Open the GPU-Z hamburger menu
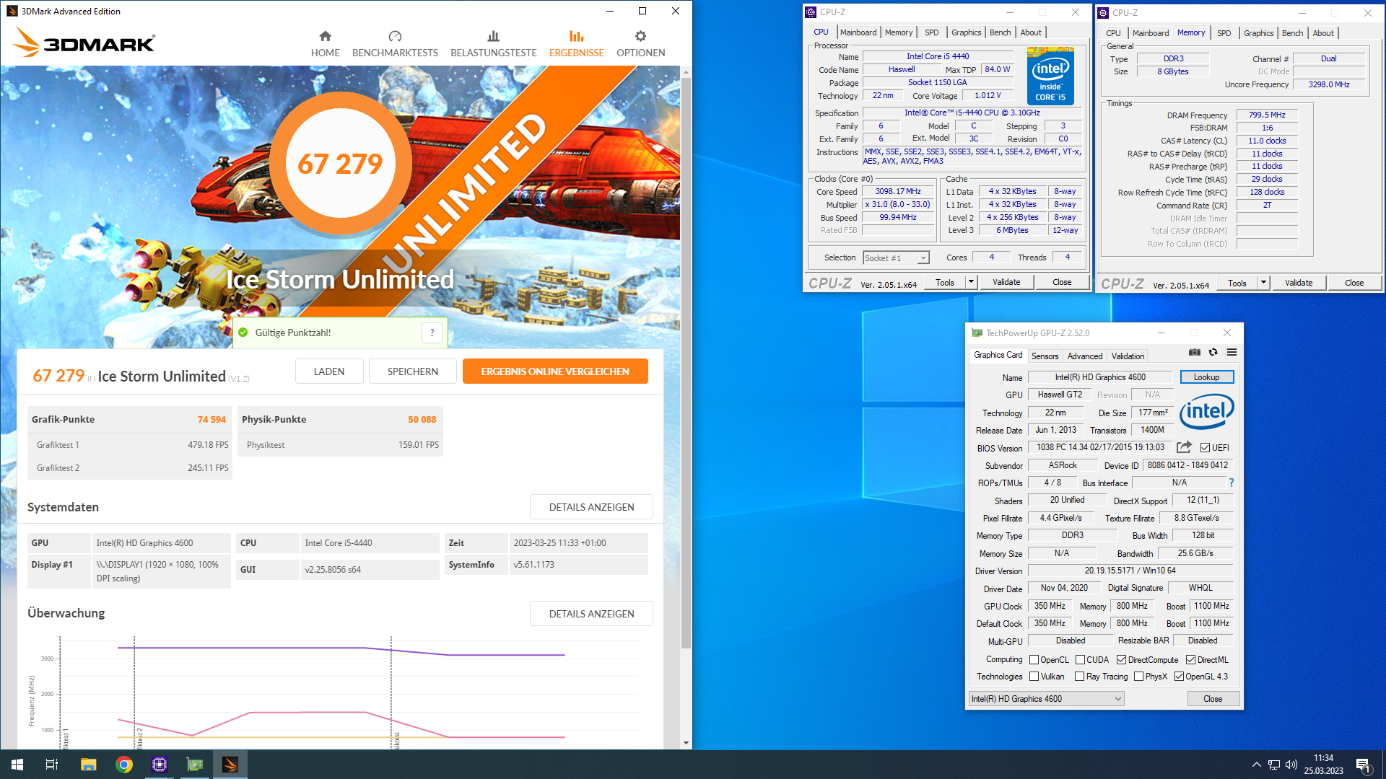1386x779 pixels. point(1232,352)
